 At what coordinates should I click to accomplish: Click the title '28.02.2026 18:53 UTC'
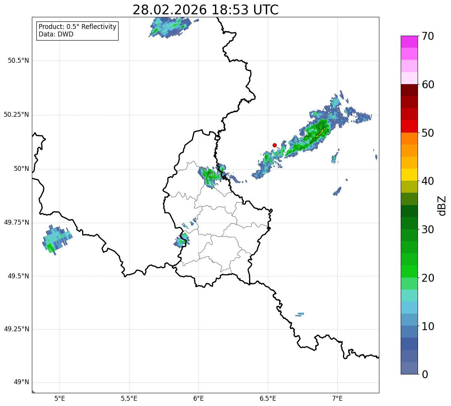206,10
